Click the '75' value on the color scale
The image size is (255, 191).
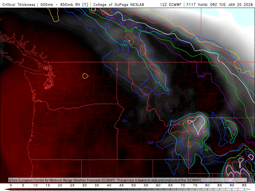pos(195,185)
